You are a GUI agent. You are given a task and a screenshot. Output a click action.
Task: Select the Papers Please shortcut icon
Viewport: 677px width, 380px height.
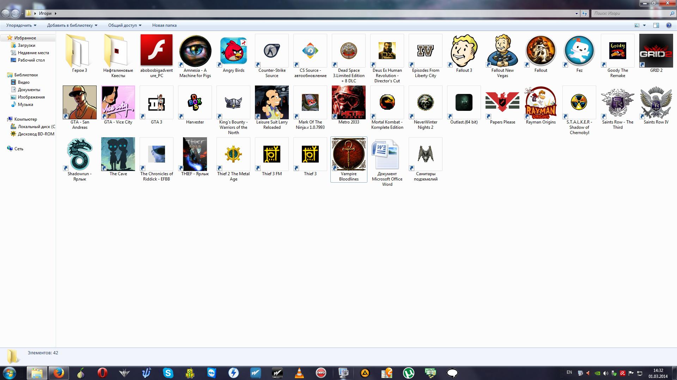point(502,103)
